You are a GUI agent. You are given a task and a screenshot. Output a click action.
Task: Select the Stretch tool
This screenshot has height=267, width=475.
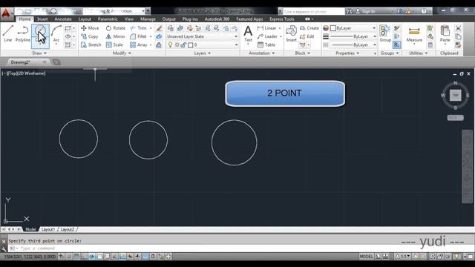coord(91,44)
